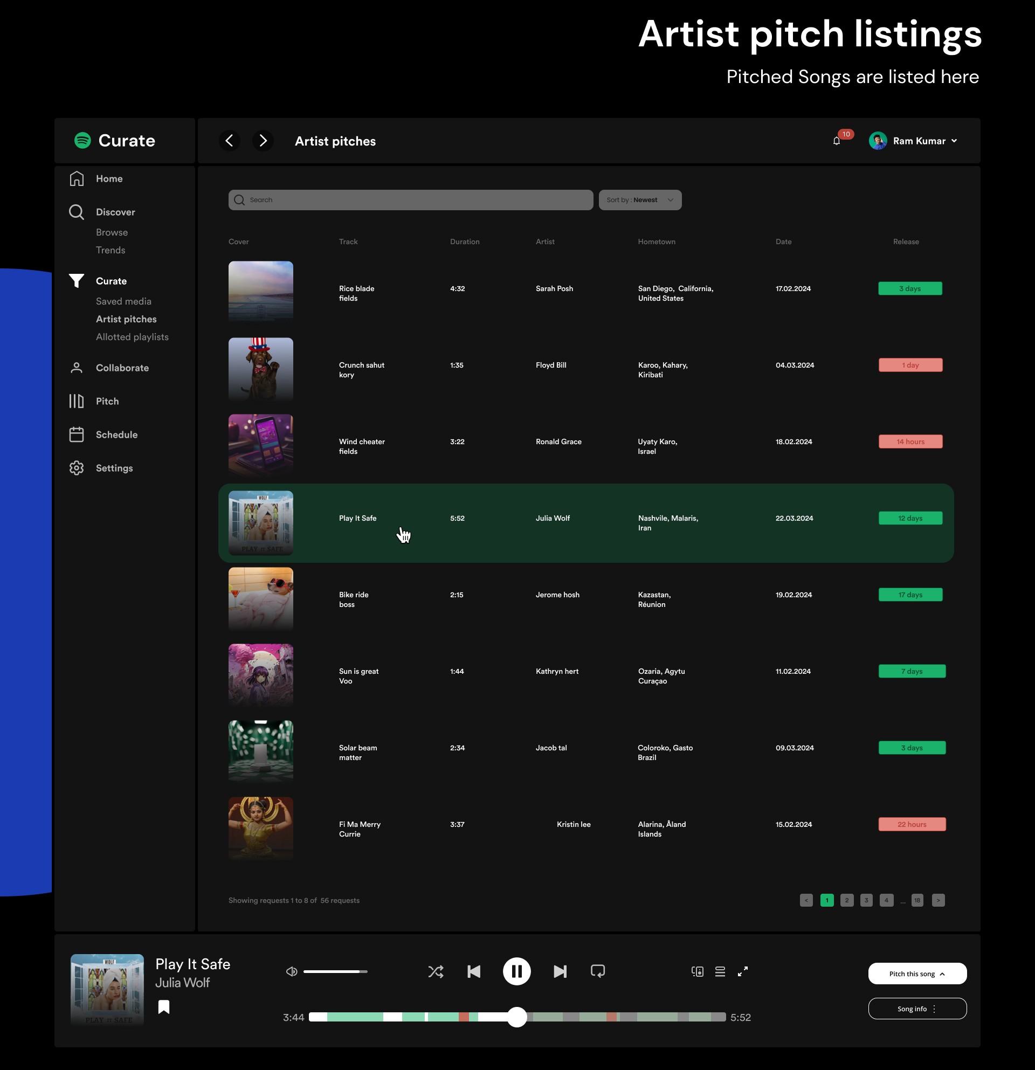The height and width of the screenshot is (1070, 1035).
Task: Open Sort by Newest dropdown
Action: pyautogui.click(x=640, y=200)
